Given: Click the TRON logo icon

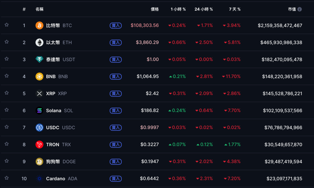Looking at the screenshot, I should coord(39,145).
